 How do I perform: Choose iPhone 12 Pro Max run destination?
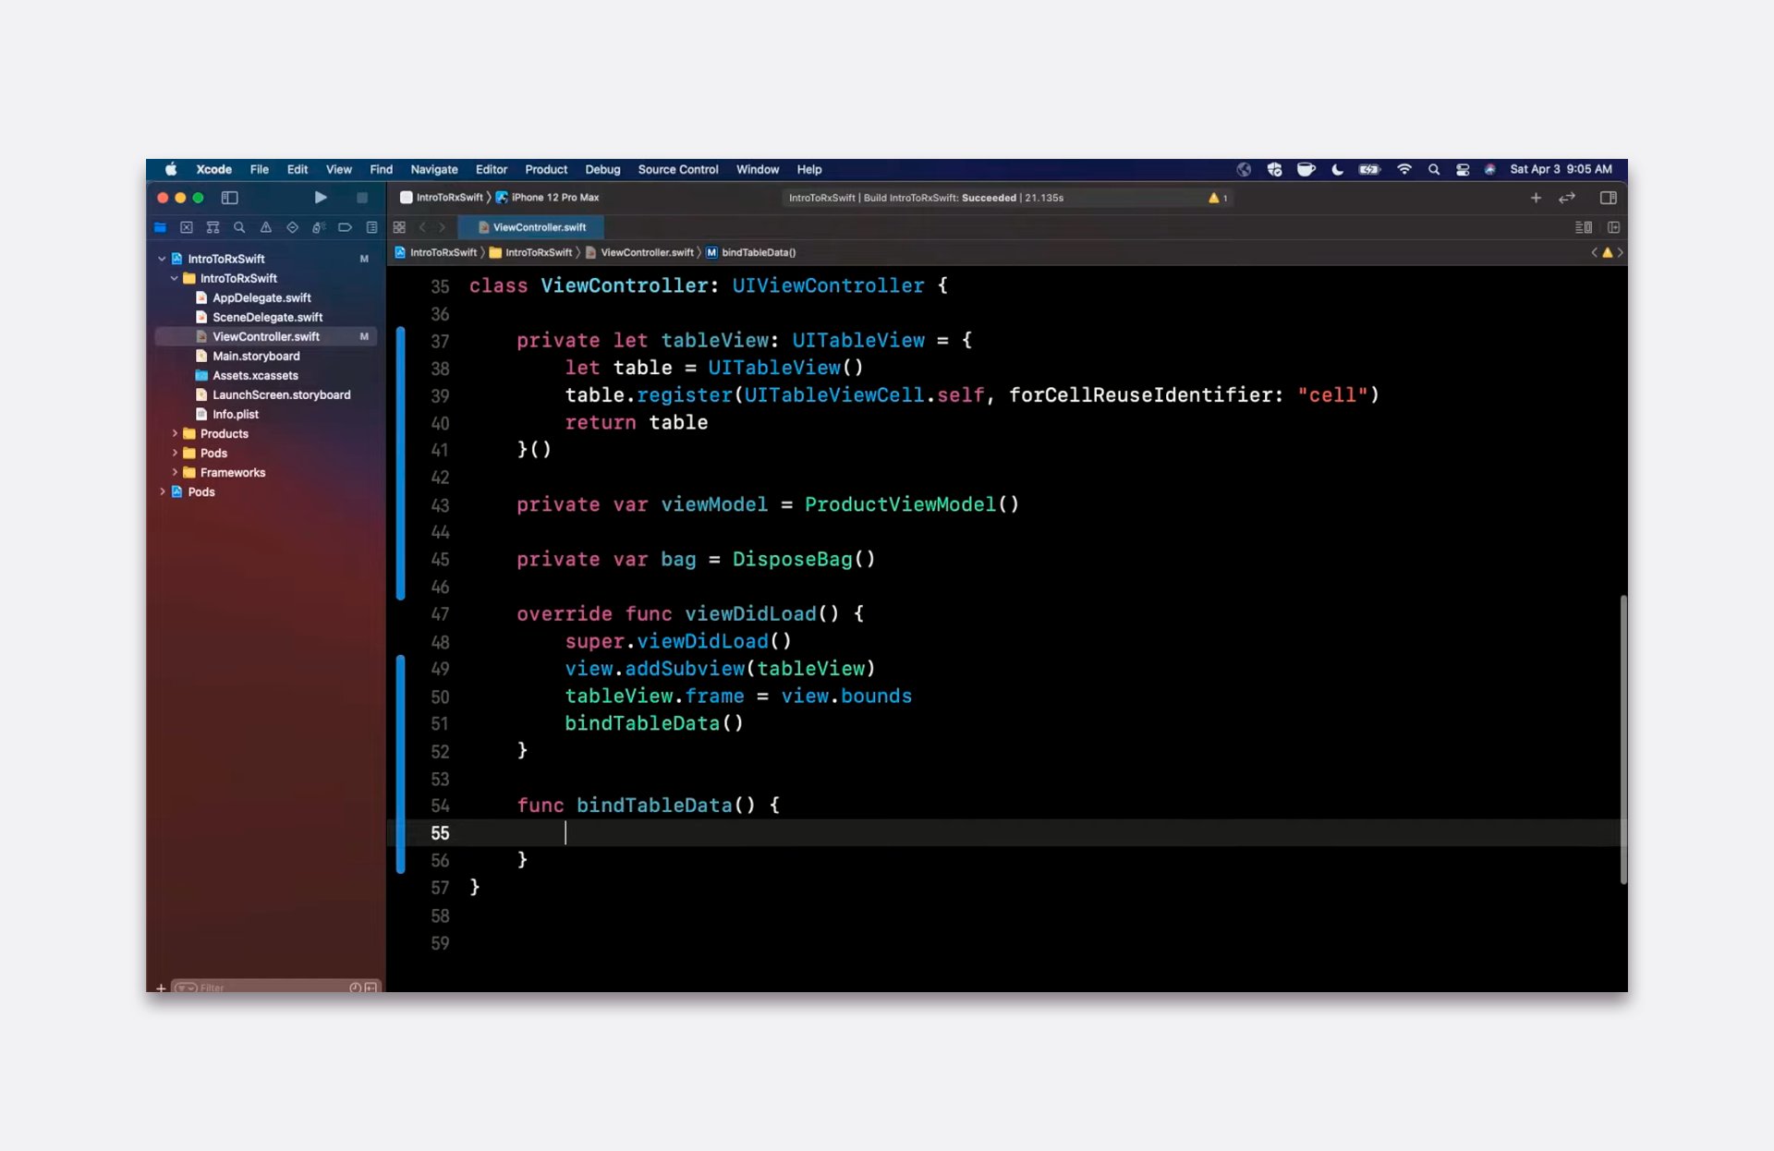(554, 198)
